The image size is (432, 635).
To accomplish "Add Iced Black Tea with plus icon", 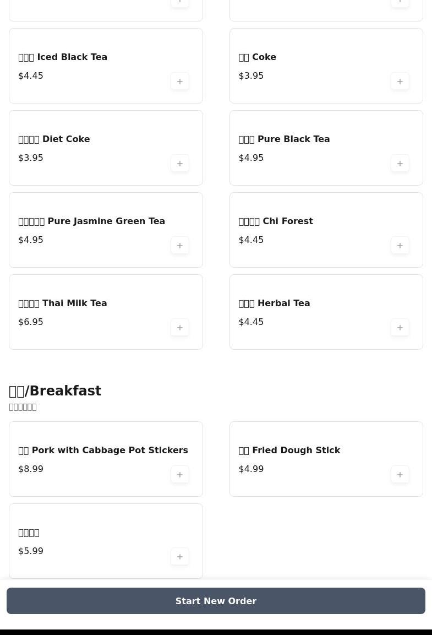I will tap(180, 82).
